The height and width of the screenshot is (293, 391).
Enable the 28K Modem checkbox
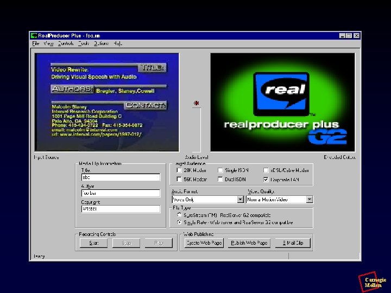179,170
